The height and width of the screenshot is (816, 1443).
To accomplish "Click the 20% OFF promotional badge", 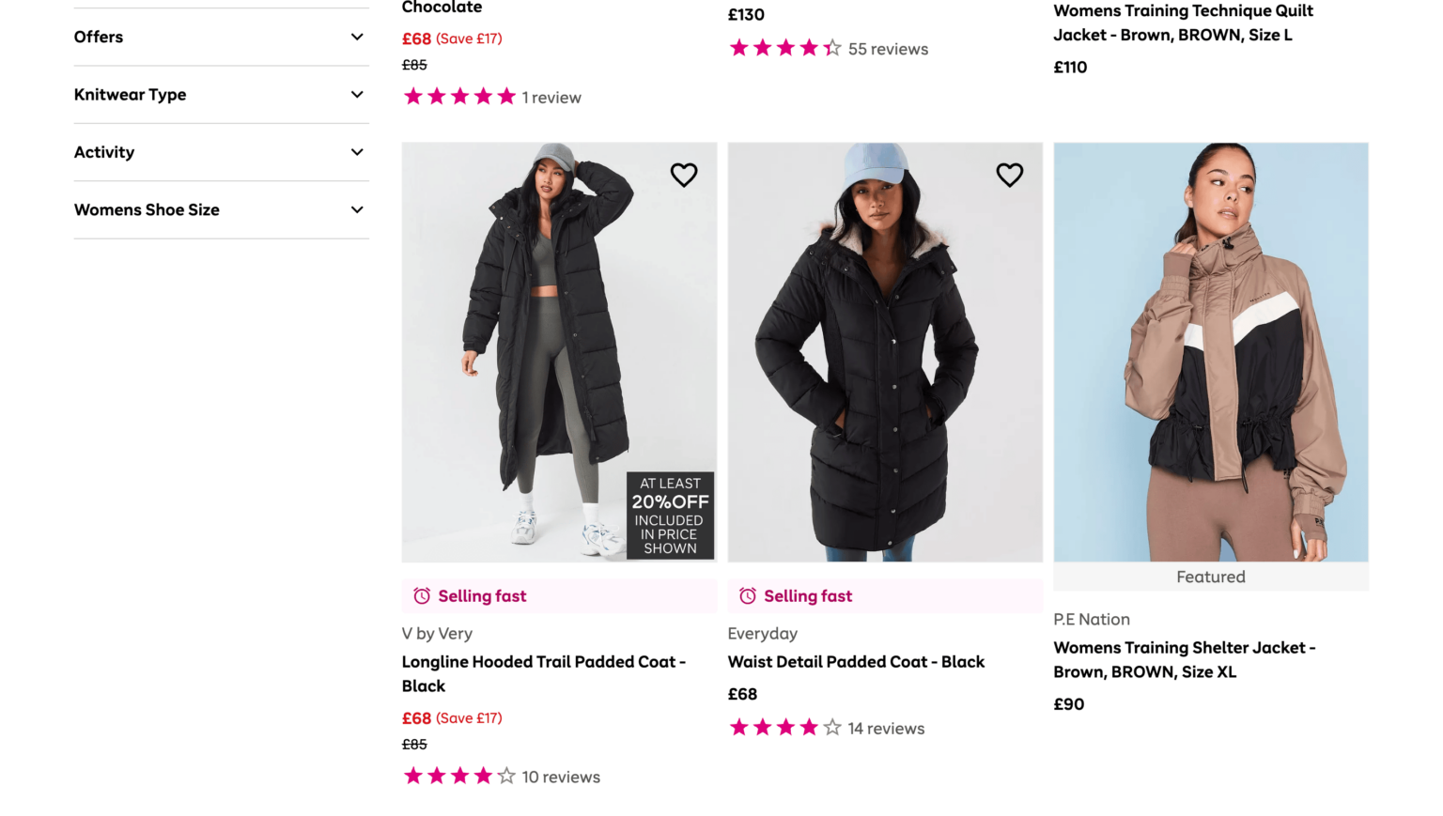I will (x=669, y=515).
